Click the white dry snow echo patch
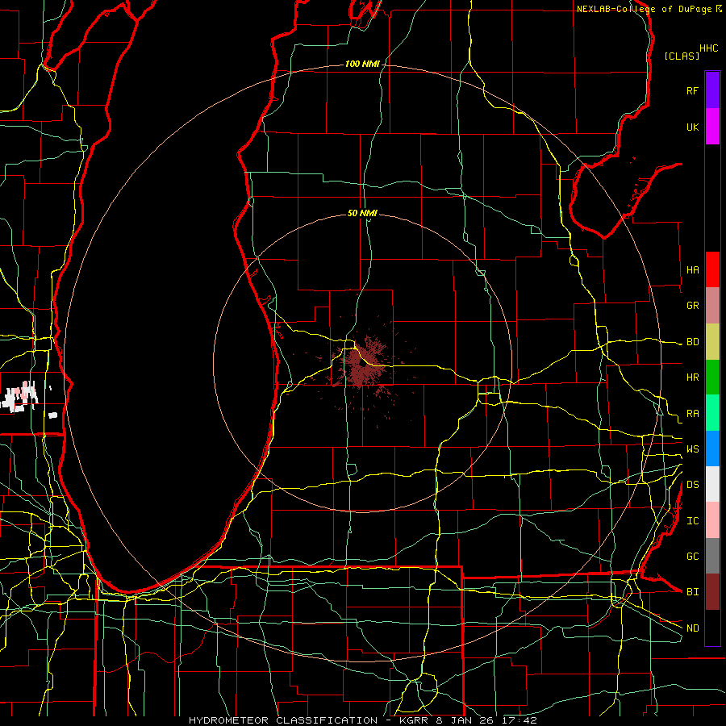The image size is (726, 726). [19, 397]
